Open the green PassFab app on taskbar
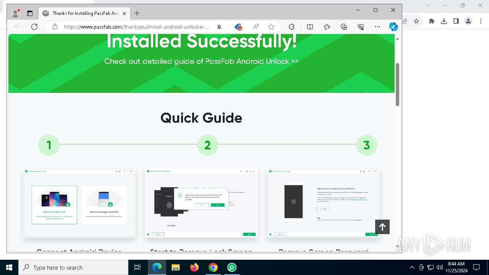 point(232,267)
